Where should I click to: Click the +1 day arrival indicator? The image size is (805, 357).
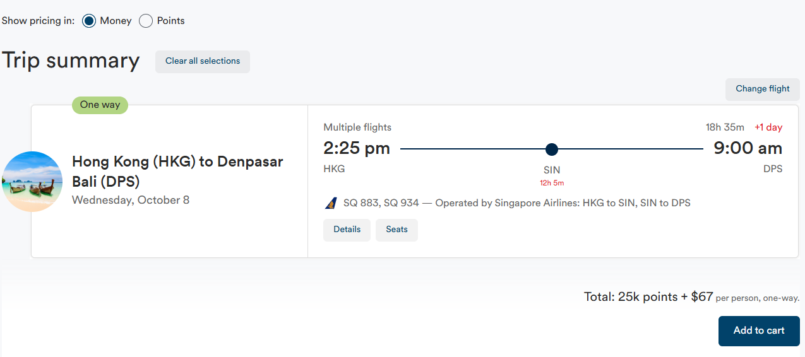(x=768, y=127)
